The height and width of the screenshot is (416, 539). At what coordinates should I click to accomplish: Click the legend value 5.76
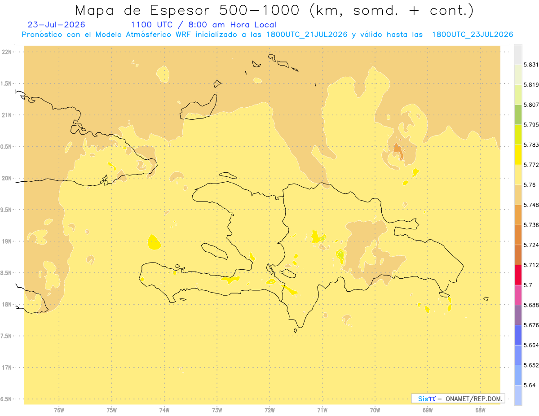(x=530, y=185)
